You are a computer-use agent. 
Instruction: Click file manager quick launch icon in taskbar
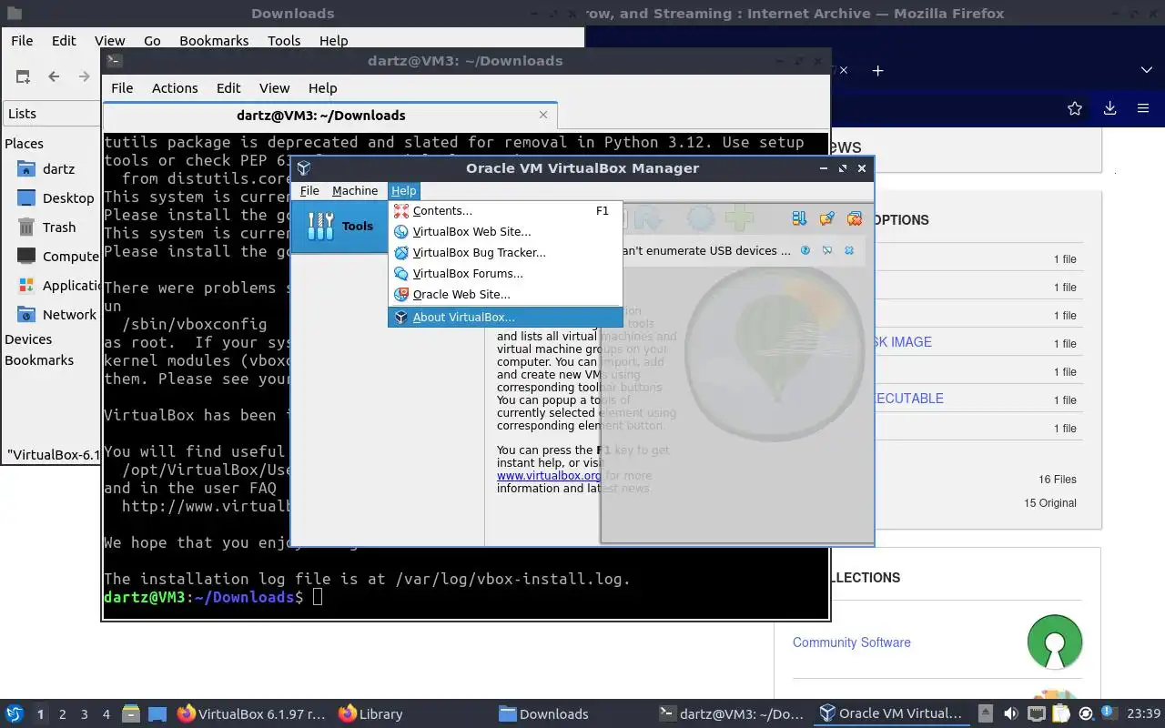click(131, 713)
